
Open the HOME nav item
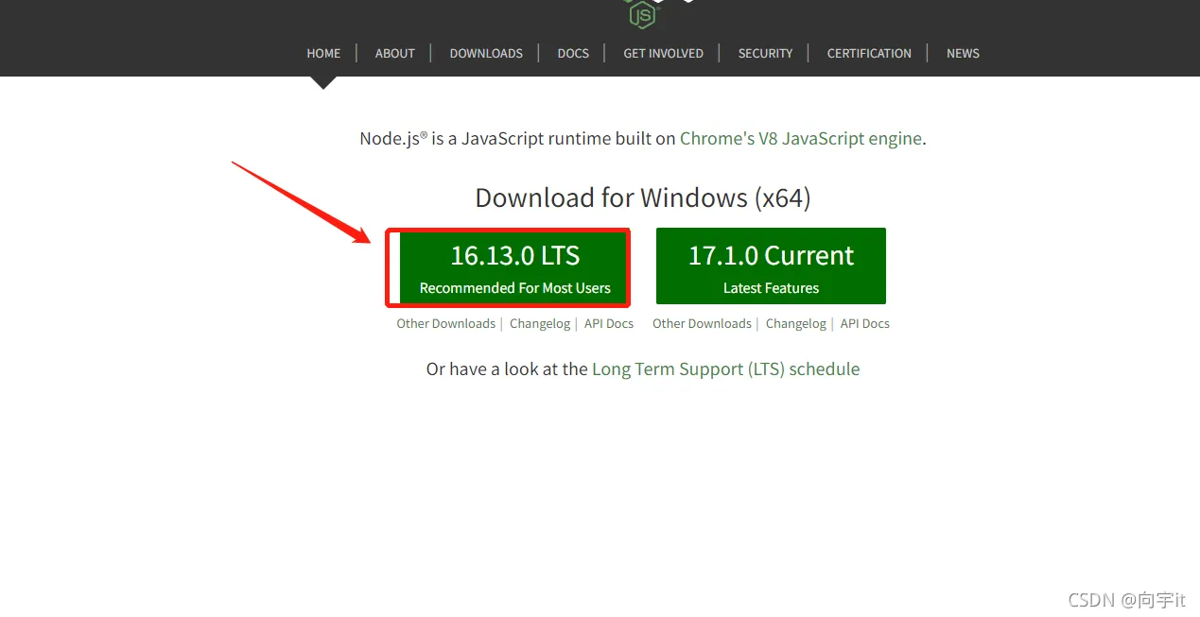coord(323,54)
